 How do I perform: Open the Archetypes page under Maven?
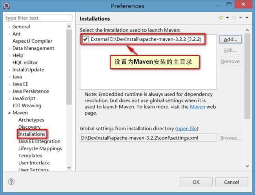click(x=31, y=120)
